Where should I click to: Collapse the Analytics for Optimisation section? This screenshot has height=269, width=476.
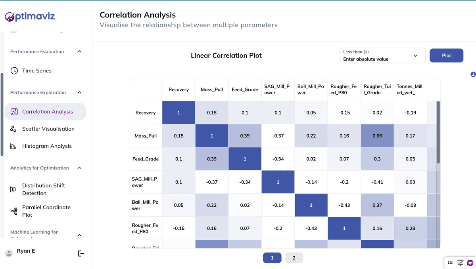[79, 168]
